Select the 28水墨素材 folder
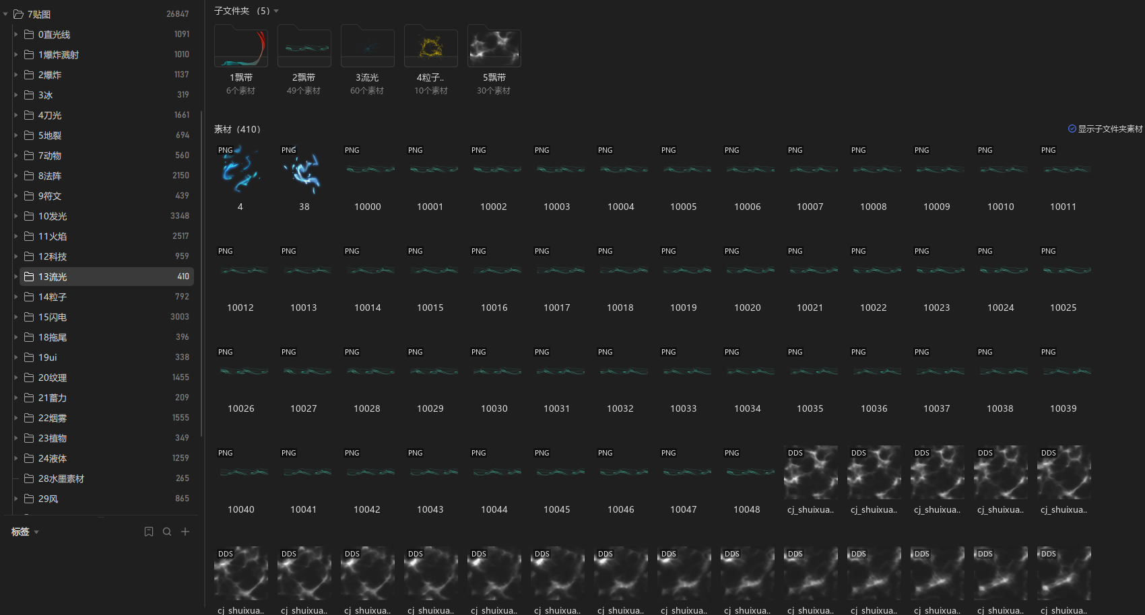1145x615 pixels. coord(61,478)
